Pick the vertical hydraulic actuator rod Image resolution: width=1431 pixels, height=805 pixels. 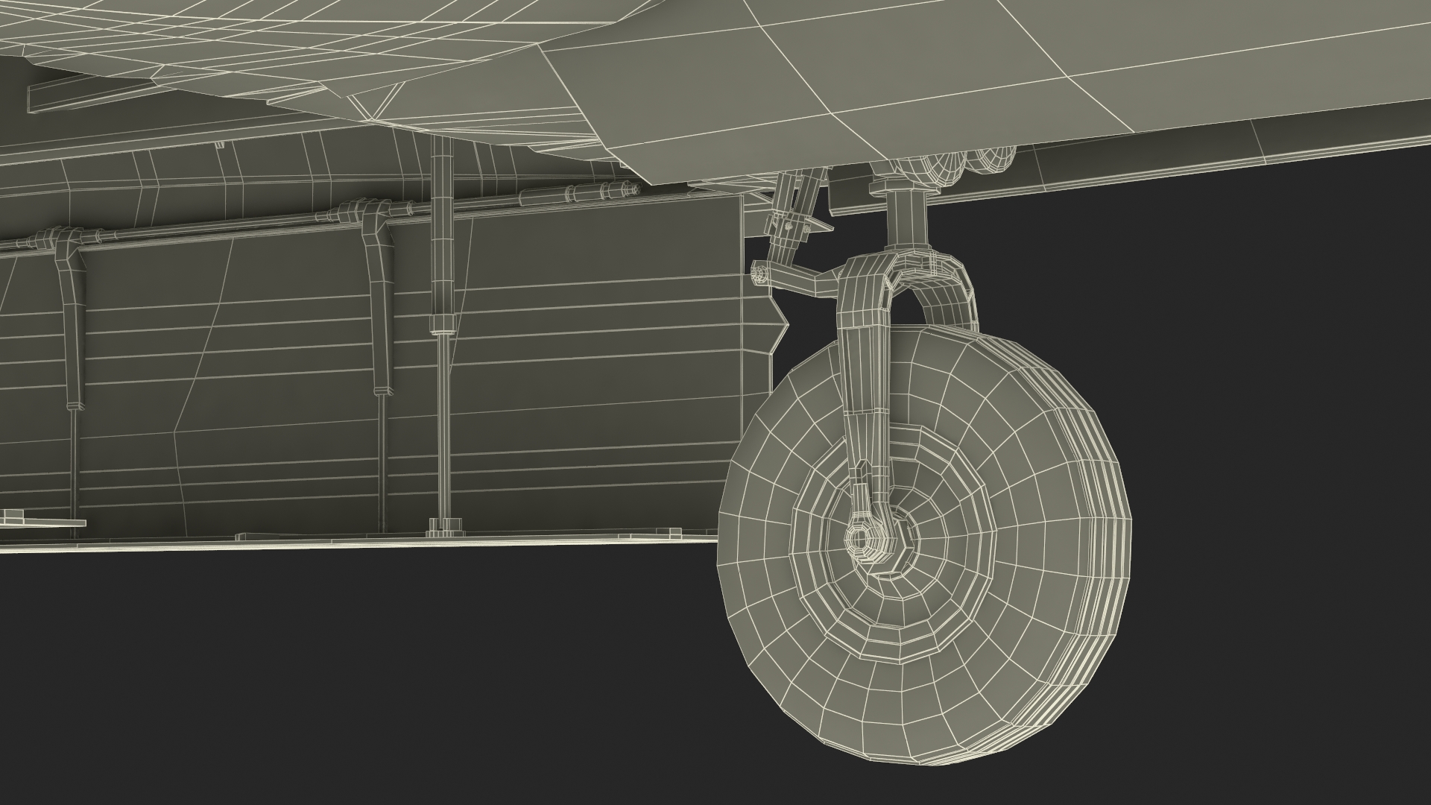point(444,335)
